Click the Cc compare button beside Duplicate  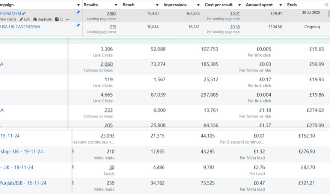coord(59,19)
